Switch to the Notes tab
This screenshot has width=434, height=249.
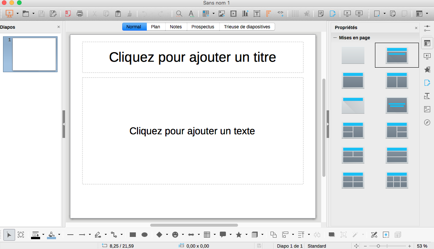(x=176, y=27)
